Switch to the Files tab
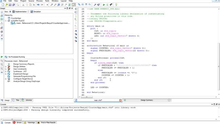This screenshot has height=124, width=220. pos(16,100)
